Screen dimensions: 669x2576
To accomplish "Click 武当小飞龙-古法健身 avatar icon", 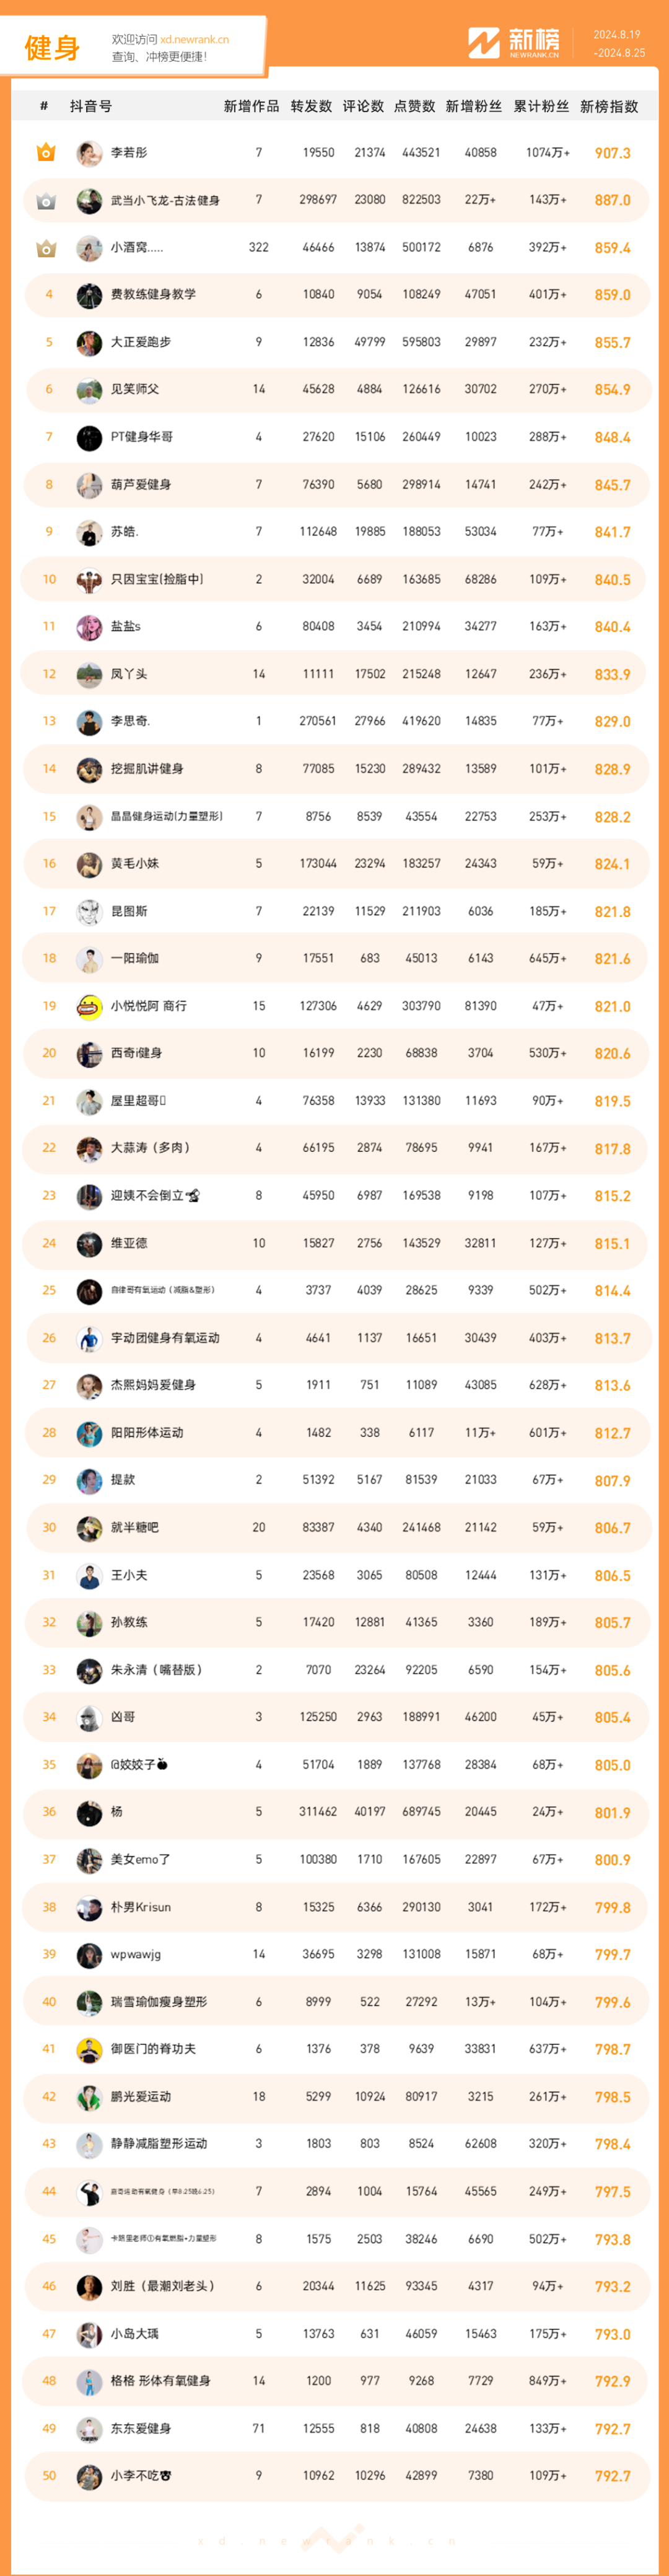I will click(89, 200).
